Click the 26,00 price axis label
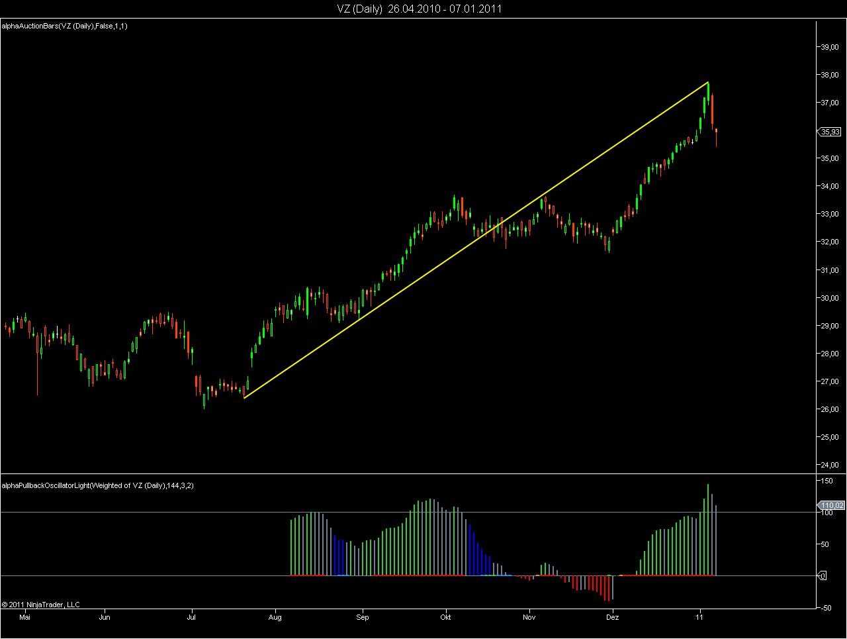 830,409
